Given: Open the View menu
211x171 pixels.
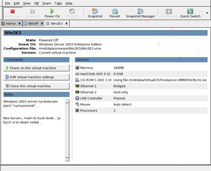Looking at the screenshot, I should point(27,3).
